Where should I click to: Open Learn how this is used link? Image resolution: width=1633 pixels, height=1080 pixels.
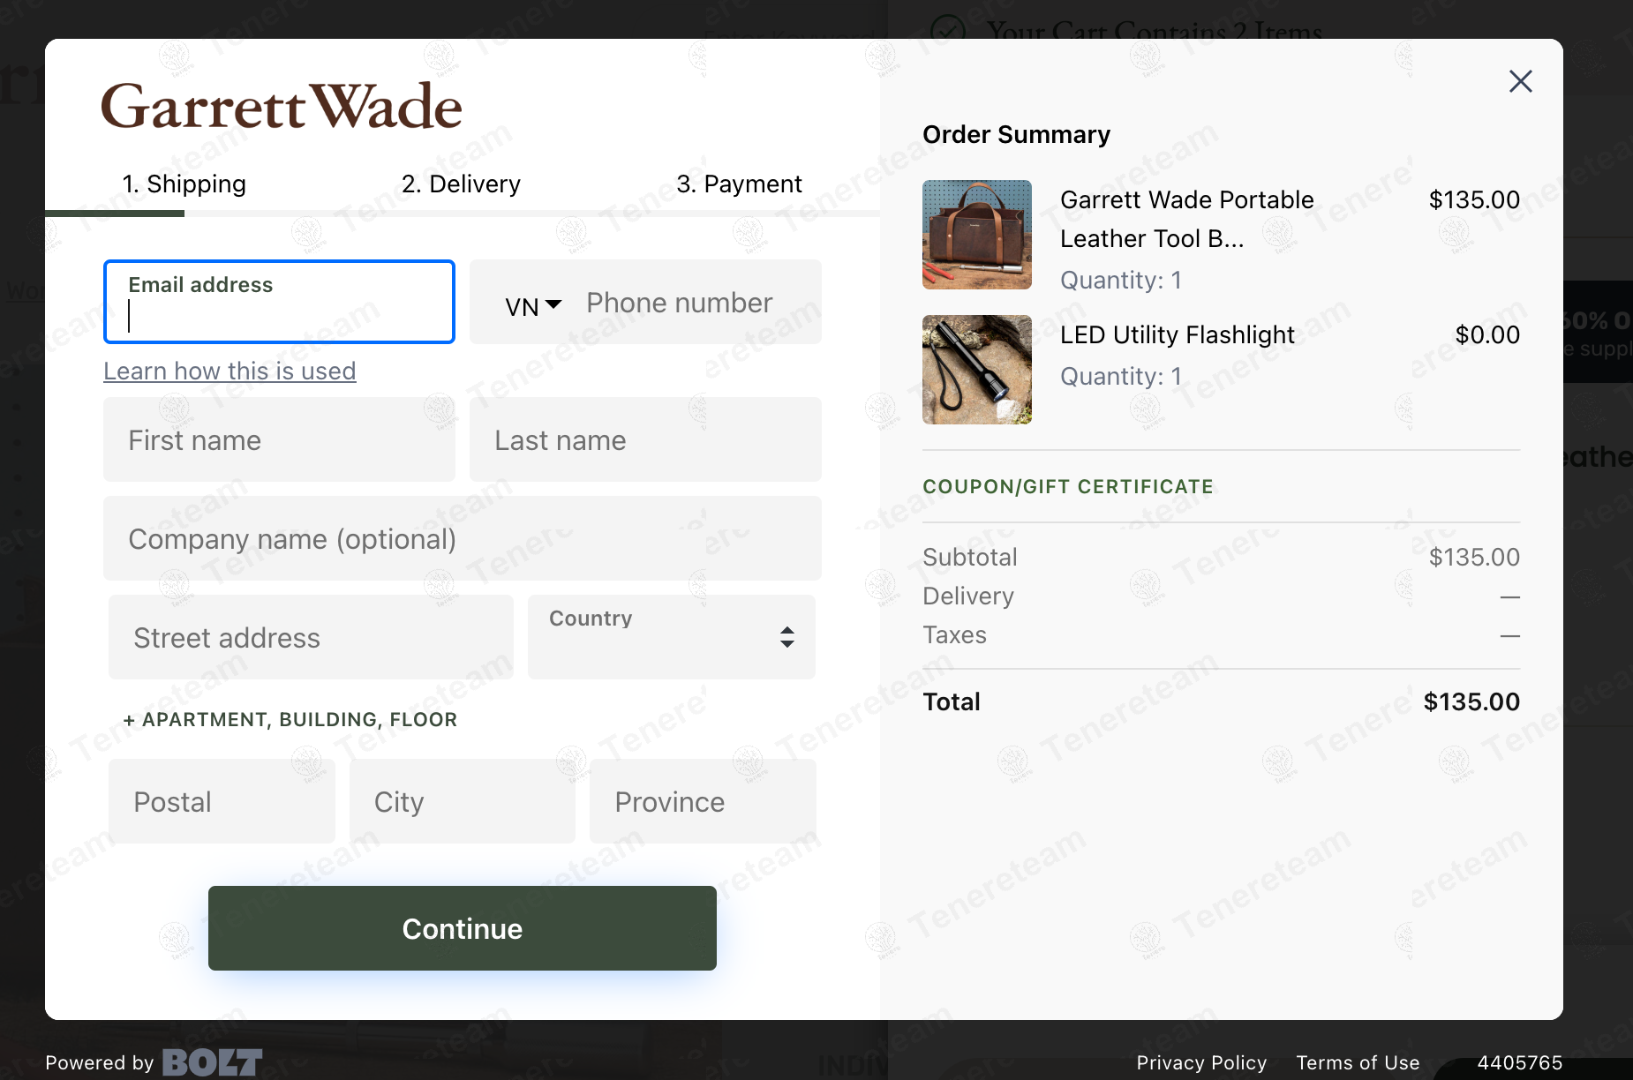(x=230, y=371)
